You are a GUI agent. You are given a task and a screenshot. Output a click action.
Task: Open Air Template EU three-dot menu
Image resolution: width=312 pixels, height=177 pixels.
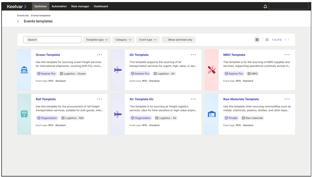point(193,99)
